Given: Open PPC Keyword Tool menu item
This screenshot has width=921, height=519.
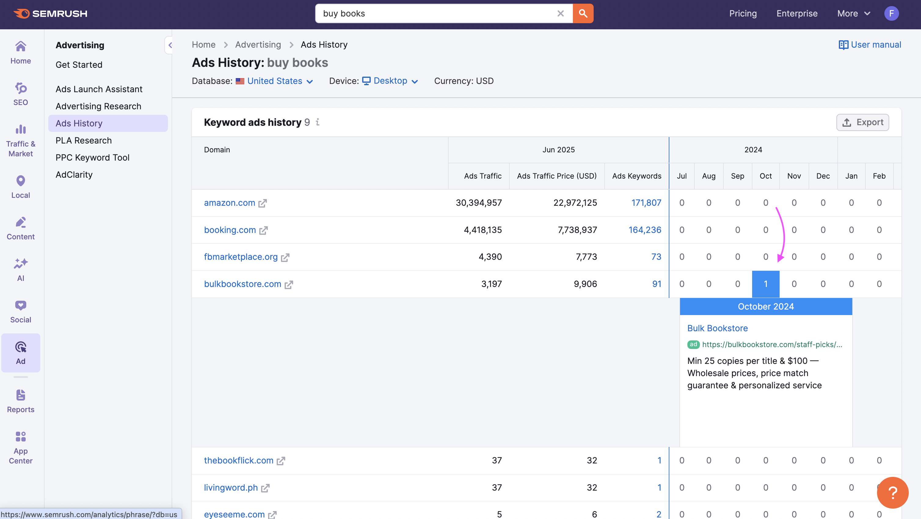Looking at the screenshot, I should pos(92,158).
